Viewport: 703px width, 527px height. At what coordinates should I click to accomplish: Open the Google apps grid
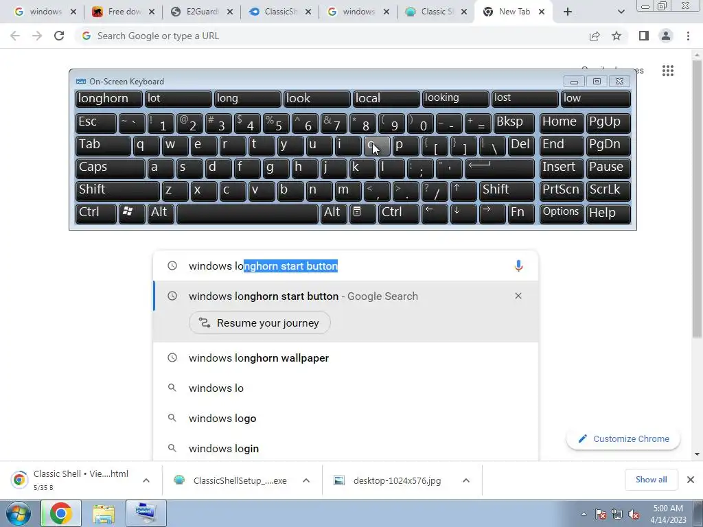(667, 71)
